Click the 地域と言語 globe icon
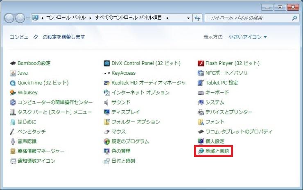303x190 pixels. click(x=201, y=151)
